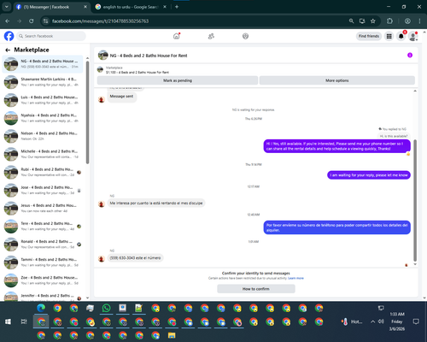Open Windows Start menu
427x342 pixels.
coord(8,321)
